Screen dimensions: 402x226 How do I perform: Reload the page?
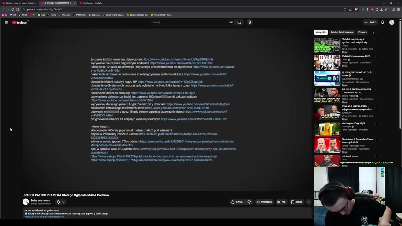pos(13,9)
